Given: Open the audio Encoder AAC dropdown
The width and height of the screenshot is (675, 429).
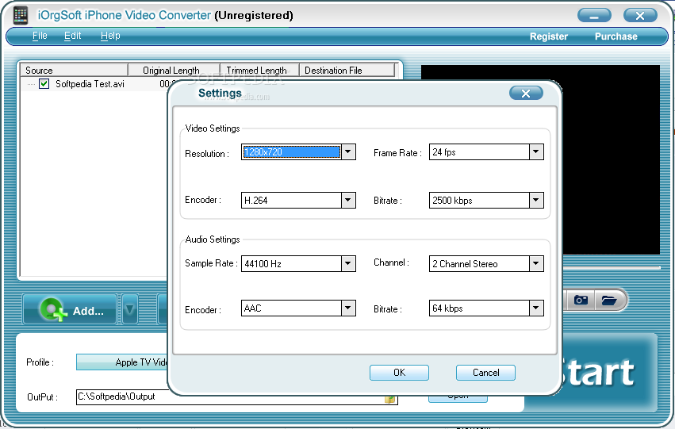Looking at the screenshot, I should point(348,308).
